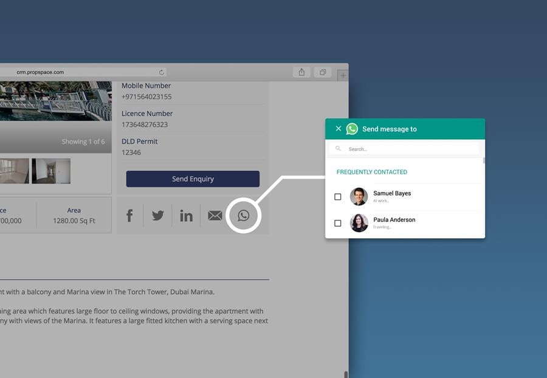547x378 pixels.
Task: Click DLD Permit value 12346
Action: tap(131, 153)
